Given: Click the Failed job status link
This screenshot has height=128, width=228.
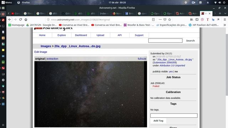Looking at the screenshot, I should (156, 86).
